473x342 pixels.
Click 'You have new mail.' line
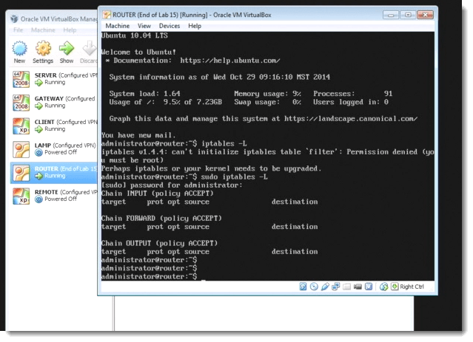coord(138,135)
